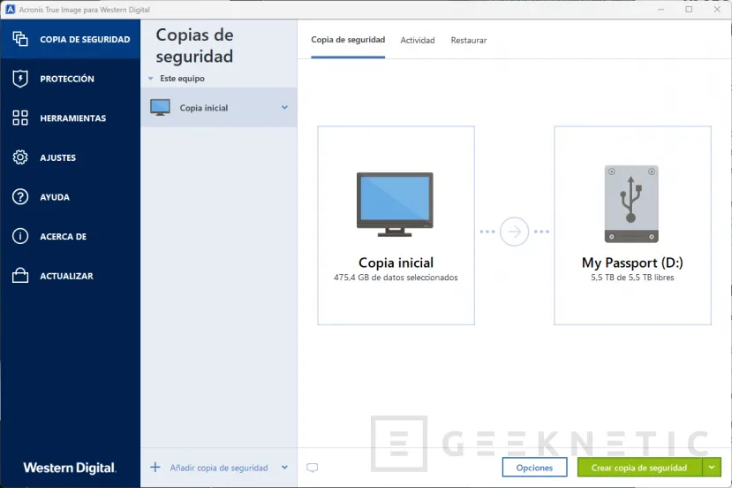Switch to the Restaurar tab
732x488 pixels.
(x=468, y=40)
